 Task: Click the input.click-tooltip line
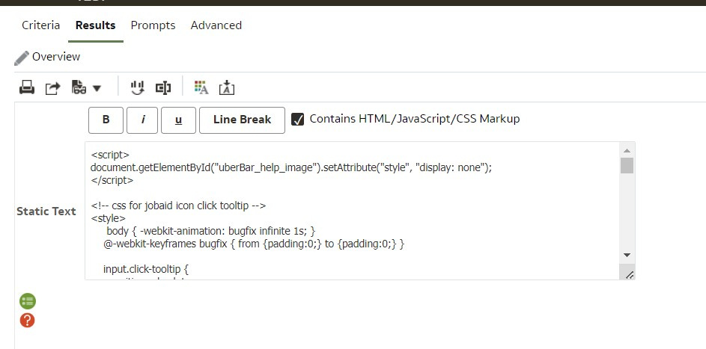point(146,270)
